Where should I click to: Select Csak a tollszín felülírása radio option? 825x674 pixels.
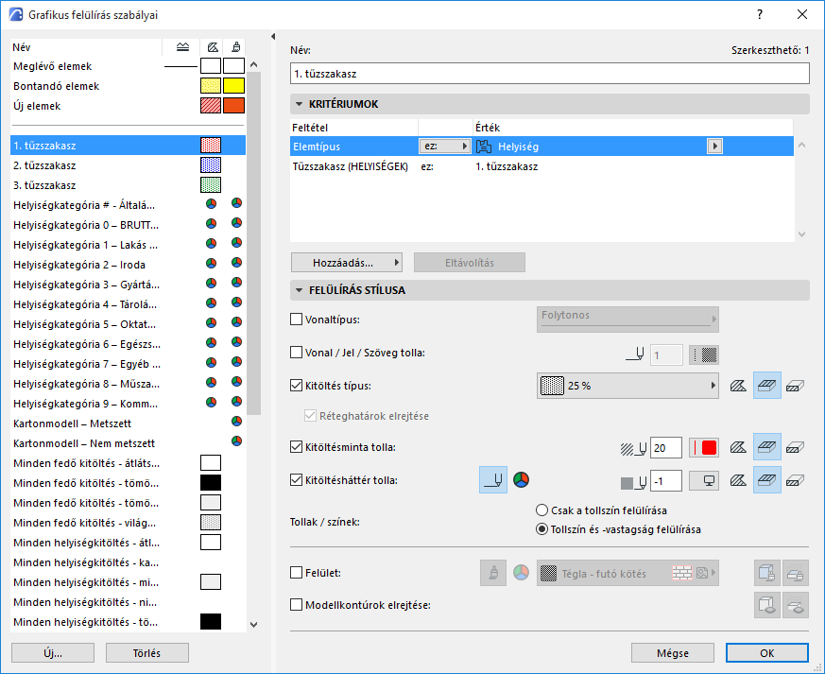tap(541, 510)
